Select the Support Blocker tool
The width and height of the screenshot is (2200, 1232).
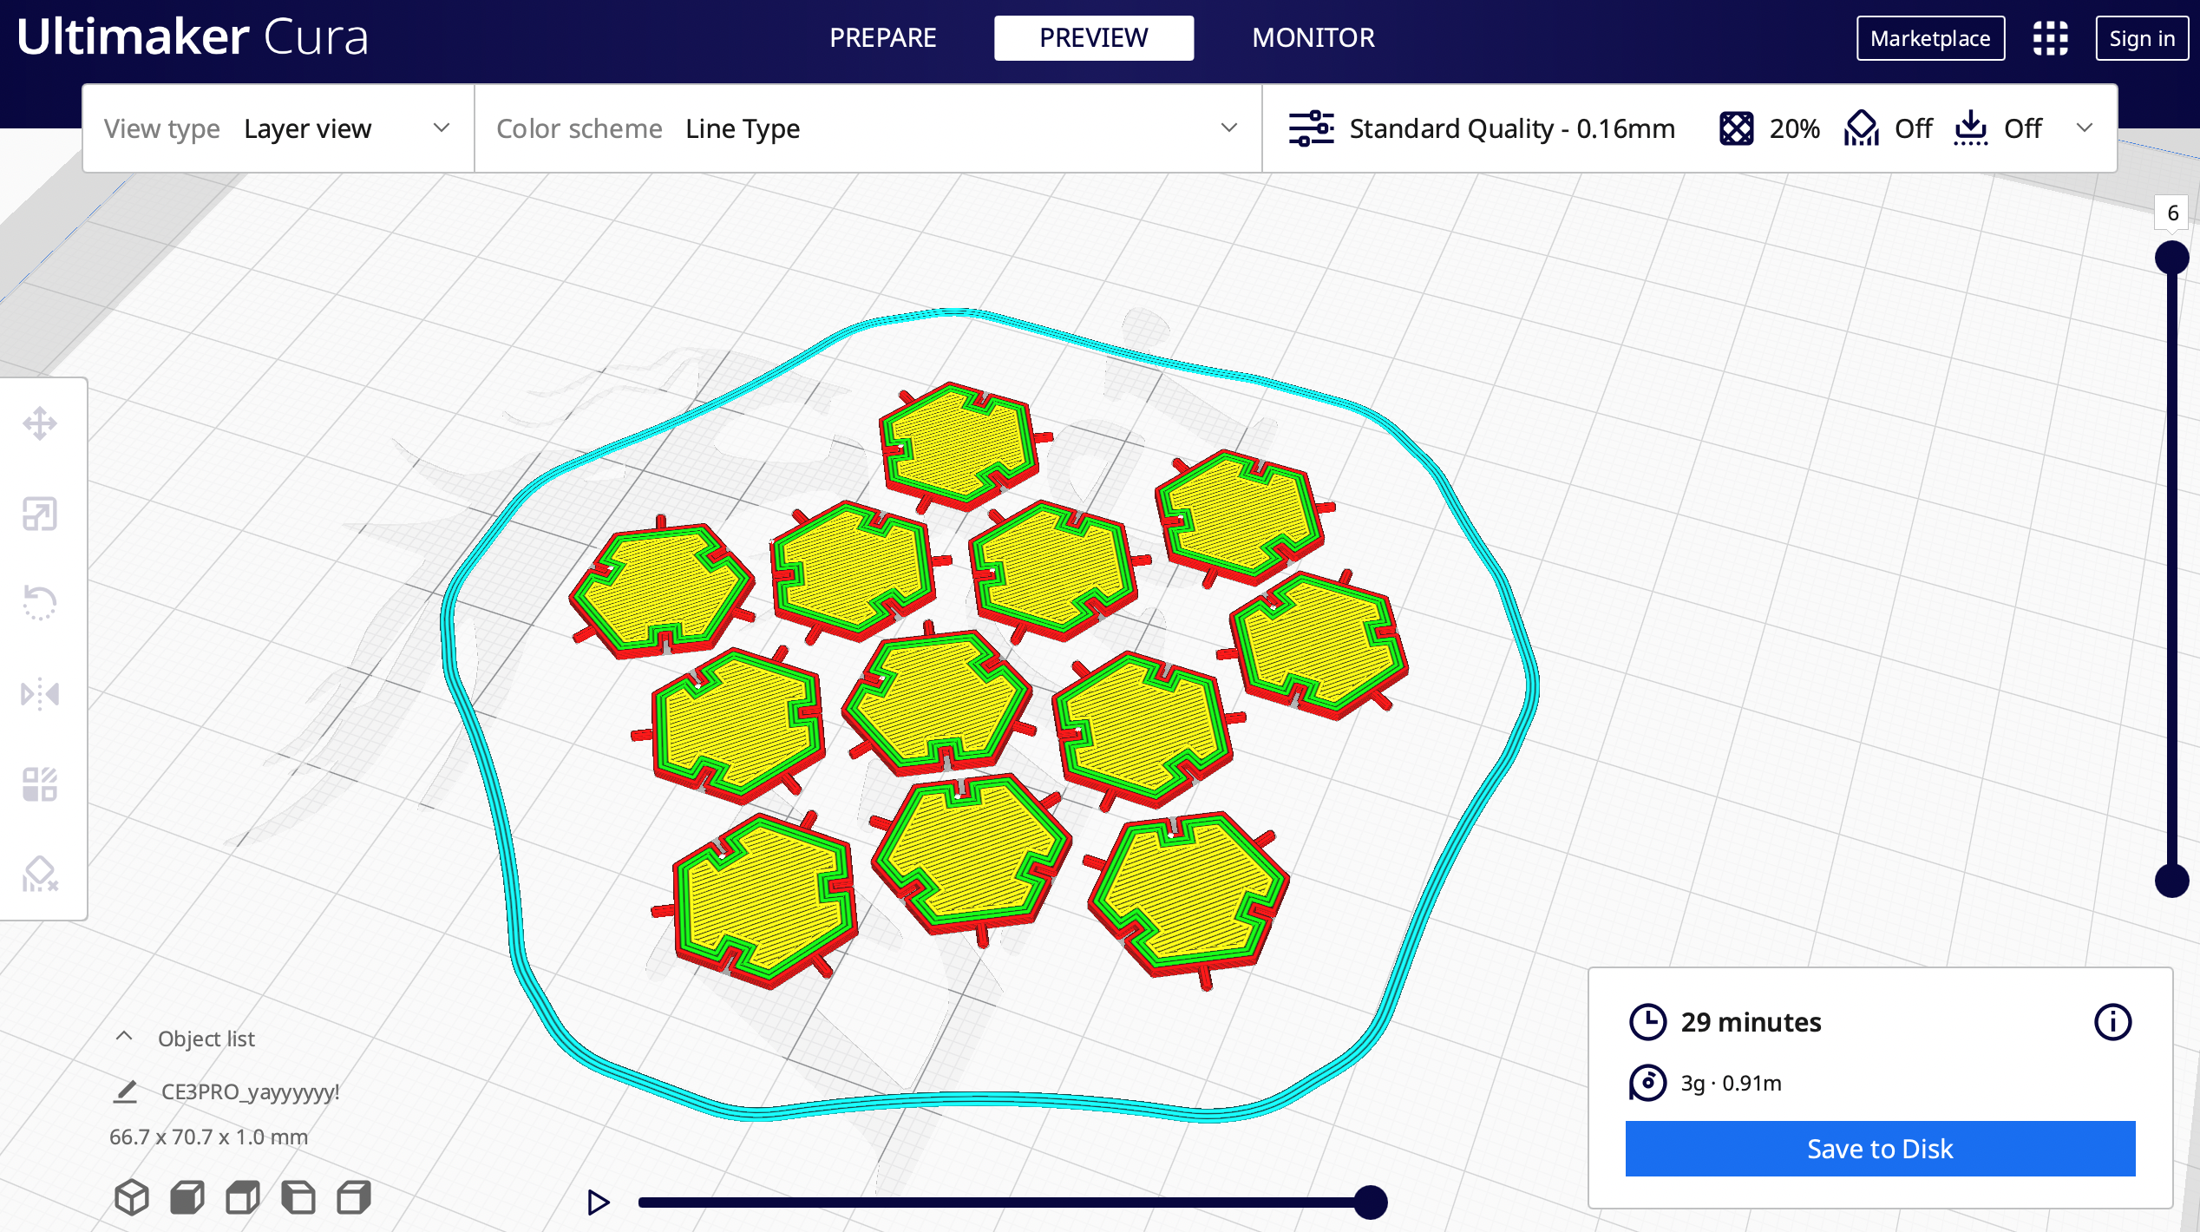click(40, 874)
